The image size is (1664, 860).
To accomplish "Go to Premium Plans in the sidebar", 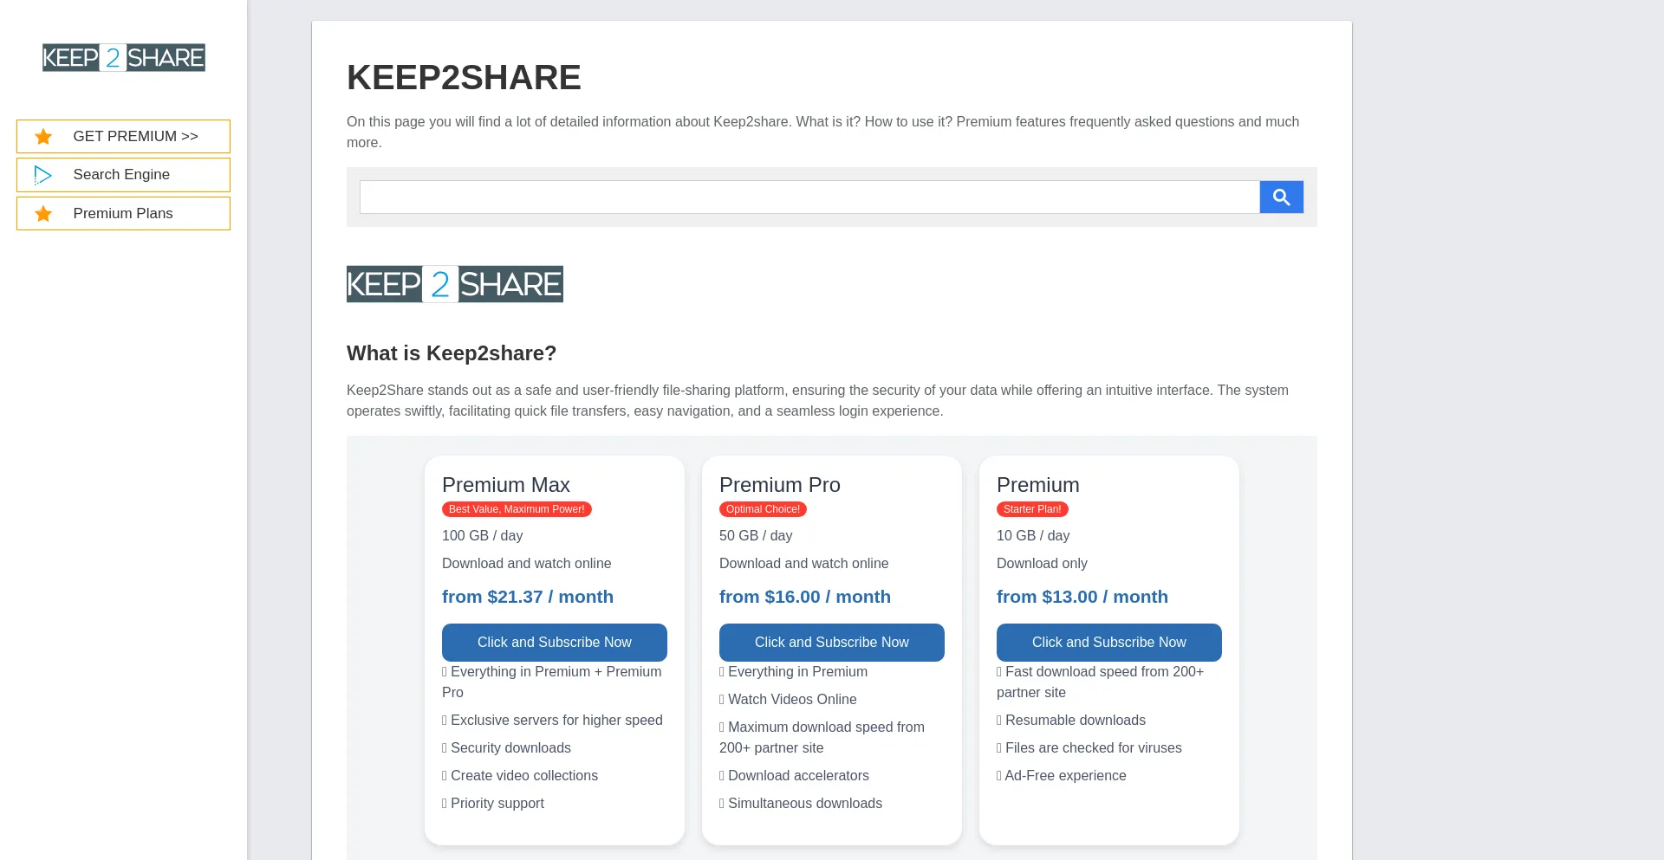I will (x=123, y=214).
